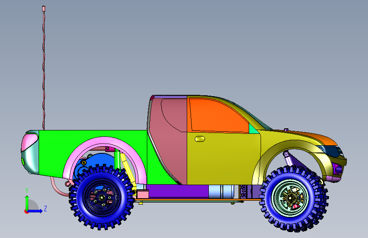This screenshot has width=368, height=238.
Task: Pick the yellow door handle
Action: (x=200, y=139)
